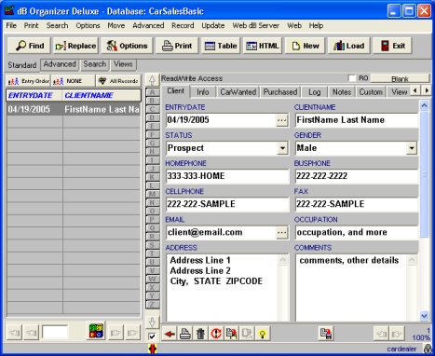
Task: Open the Options toolbar button
Action: (x=127, y=46)
